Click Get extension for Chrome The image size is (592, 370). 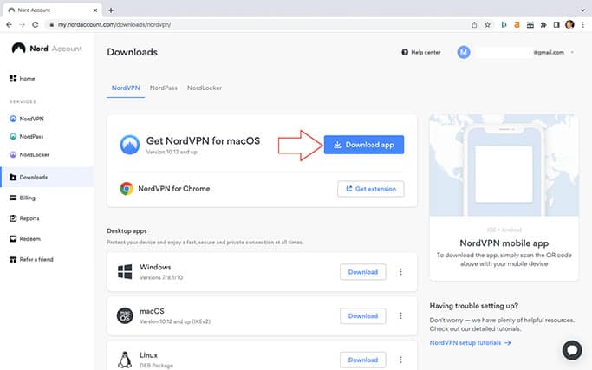pos(371,189)
